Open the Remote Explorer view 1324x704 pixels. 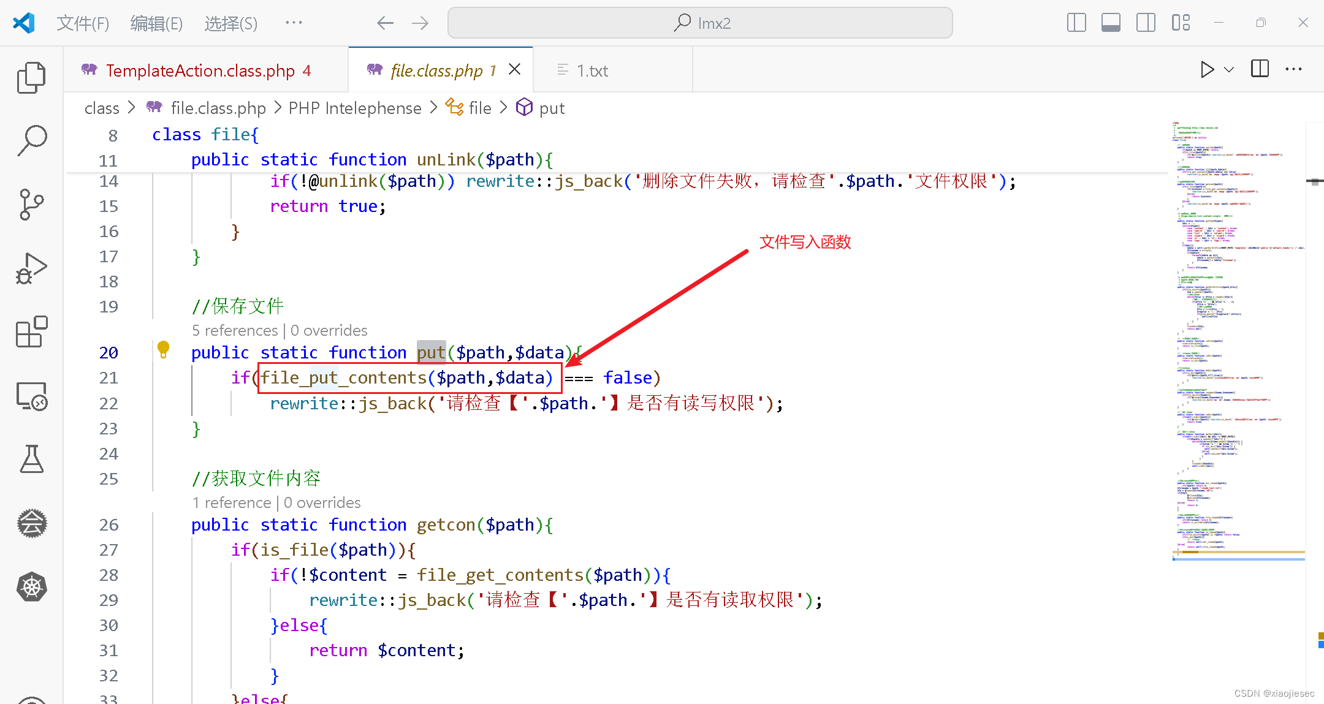tap(31, 396)
